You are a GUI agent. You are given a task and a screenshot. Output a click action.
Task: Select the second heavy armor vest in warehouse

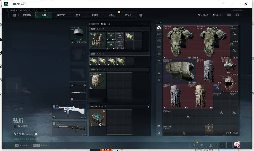tap(213, 42)
